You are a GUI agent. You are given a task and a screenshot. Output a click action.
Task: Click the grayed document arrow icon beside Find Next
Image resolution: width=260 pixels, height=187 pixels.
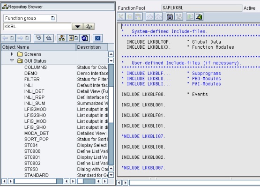click(x=190, y=17)
